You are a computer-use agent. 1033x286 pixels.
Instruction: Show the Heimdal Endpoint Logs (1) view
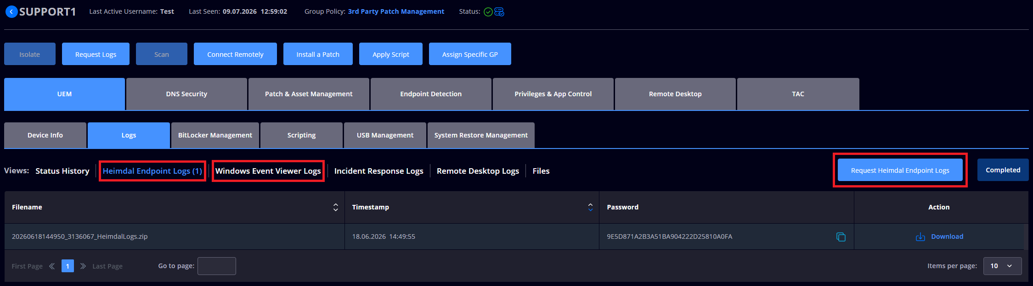pyautogui.click(x=152, y=171)
